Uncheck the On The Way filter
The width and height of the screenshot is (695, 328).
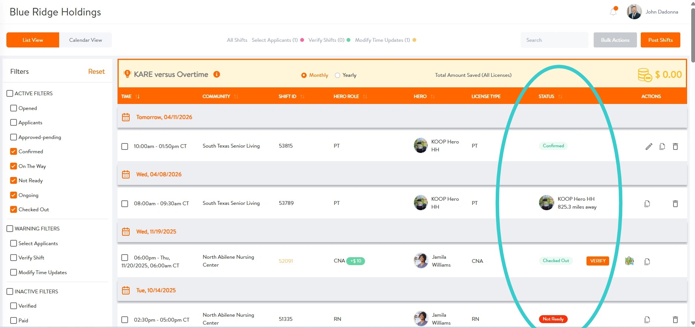pyautogui.click(x=14, y=166)
